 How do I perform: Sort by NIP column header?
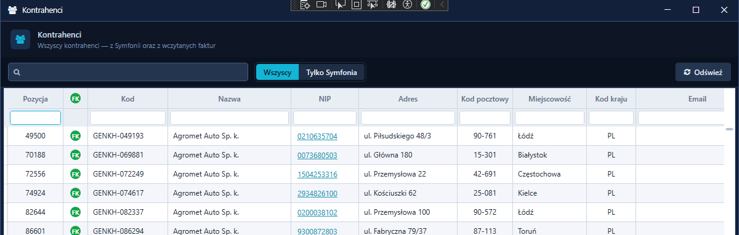click(325, 98)
